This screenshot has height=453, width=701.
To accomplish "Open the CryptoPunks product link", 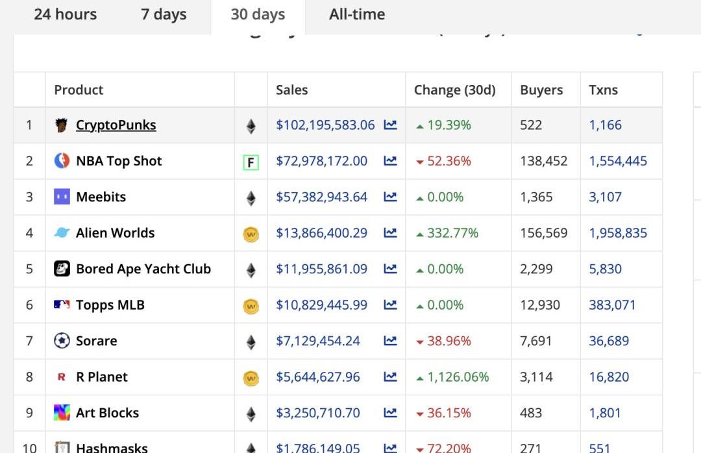I will click(116, 125).
